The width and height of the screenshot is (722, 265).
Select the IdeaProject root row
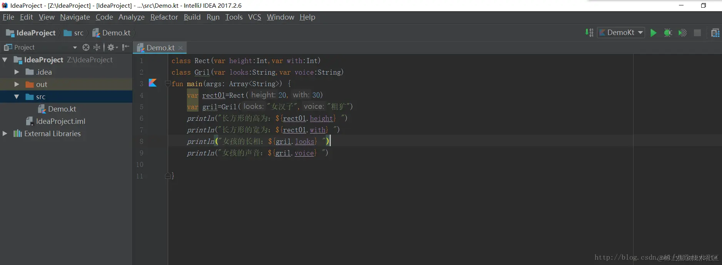pos(66,60)
